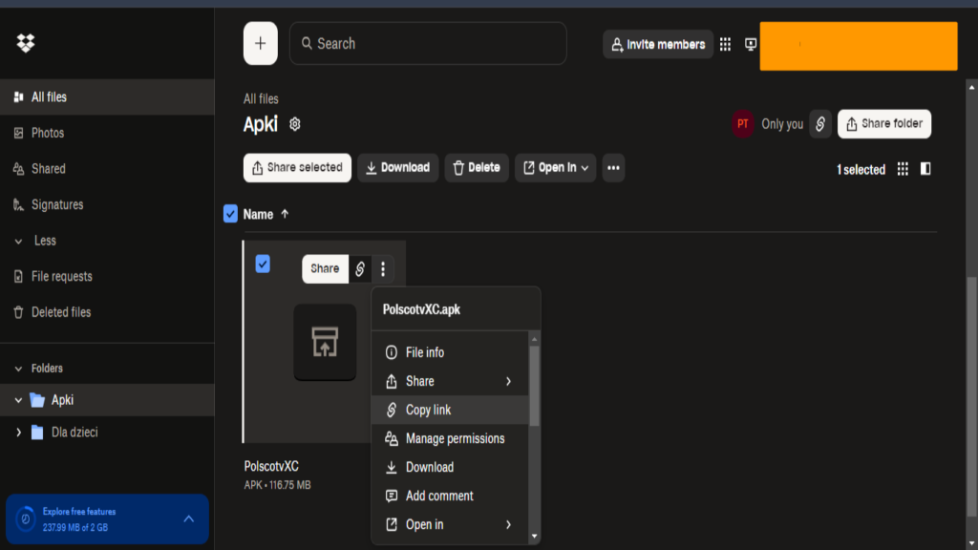Click the main page vertical scrollbar

pyautogui.click(x=971, y=396)
